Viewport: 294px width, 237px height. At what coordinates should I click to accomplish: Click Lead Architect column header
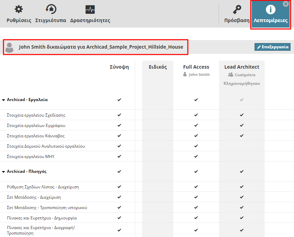click(x=241, y=67)
